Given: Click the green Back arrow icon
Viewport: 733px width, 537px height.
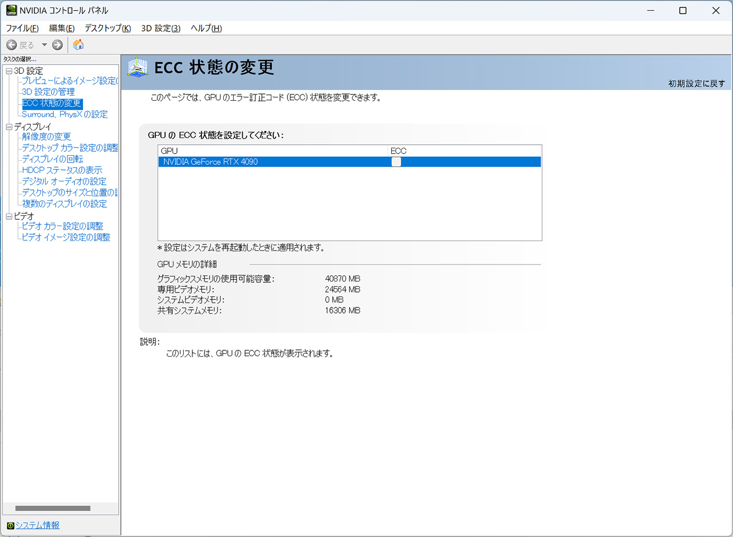Looking at the screenshot, I should click(x=11, y=45).
